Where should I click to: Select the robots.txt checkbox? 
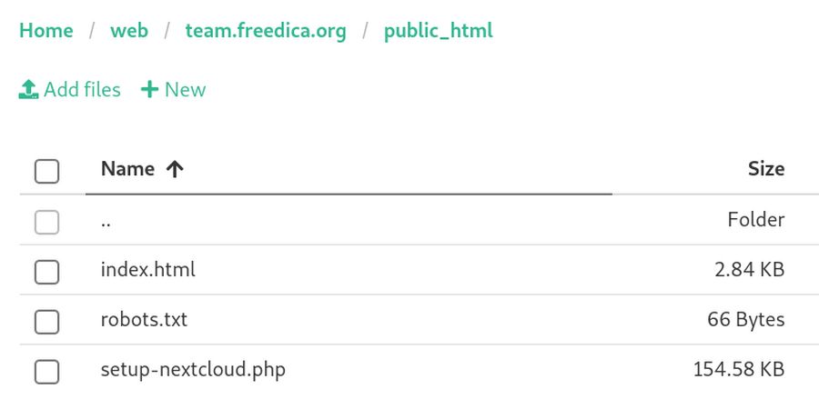(46, 321)
